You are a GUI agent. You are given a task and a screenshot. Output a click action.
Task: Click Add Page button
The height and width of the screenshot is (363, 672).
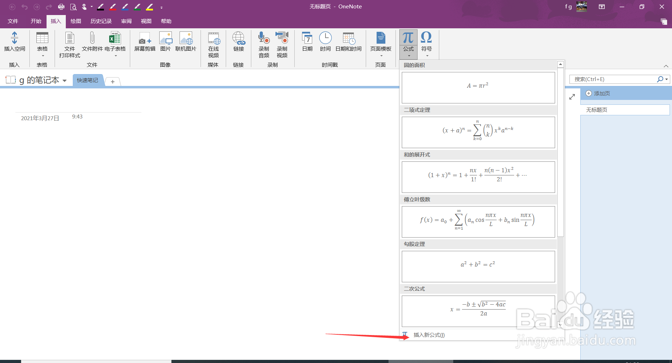point(598,94)
